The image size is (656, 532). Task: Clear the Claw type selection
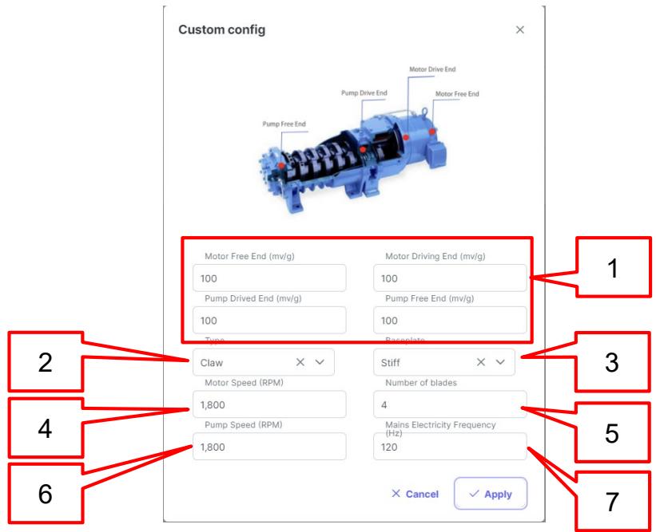300,362
